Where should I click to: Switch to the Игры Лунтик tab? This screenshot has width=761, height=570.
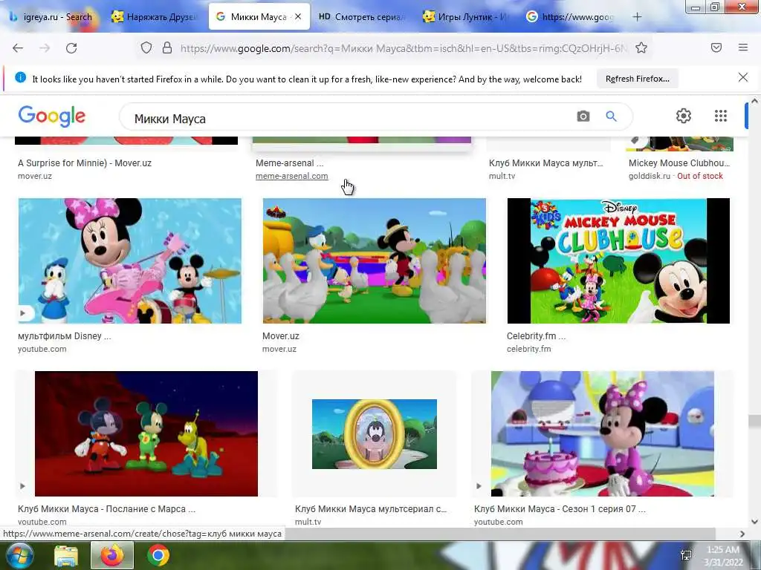pyautogui.click(x=466, y=17)
